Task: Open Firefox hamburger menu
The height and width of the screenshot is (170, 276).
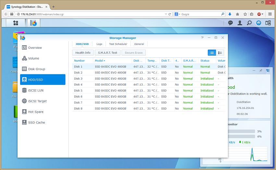Action: (x=270, y=14)
